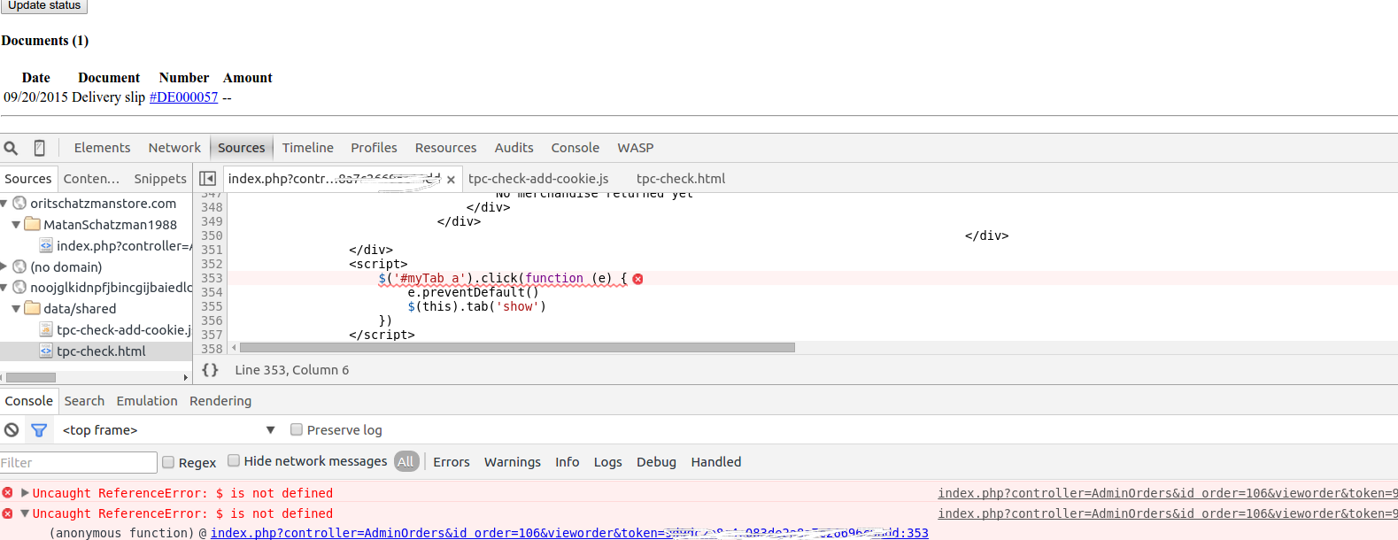
Task: Click the error icon on line 353
Action: pyautogui.click(x=637, y=279)
